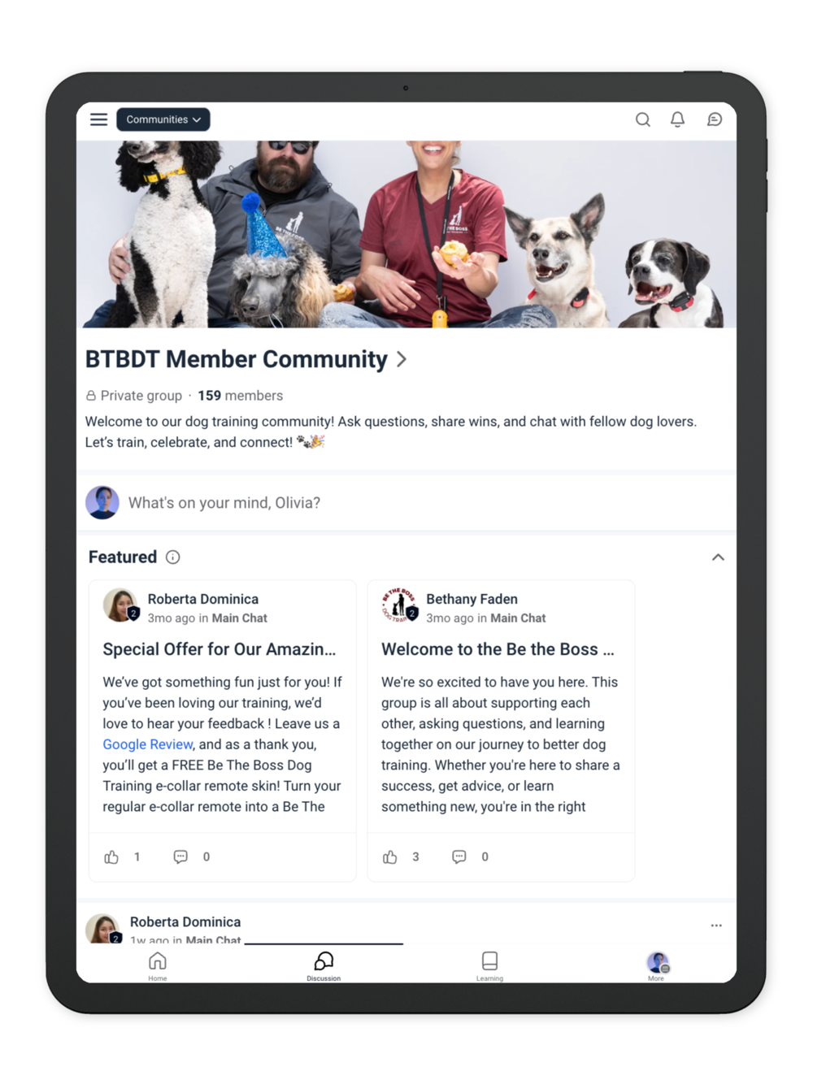Open comments on Special Offer post
This screenshot has height=1084, width=813.
180,856
